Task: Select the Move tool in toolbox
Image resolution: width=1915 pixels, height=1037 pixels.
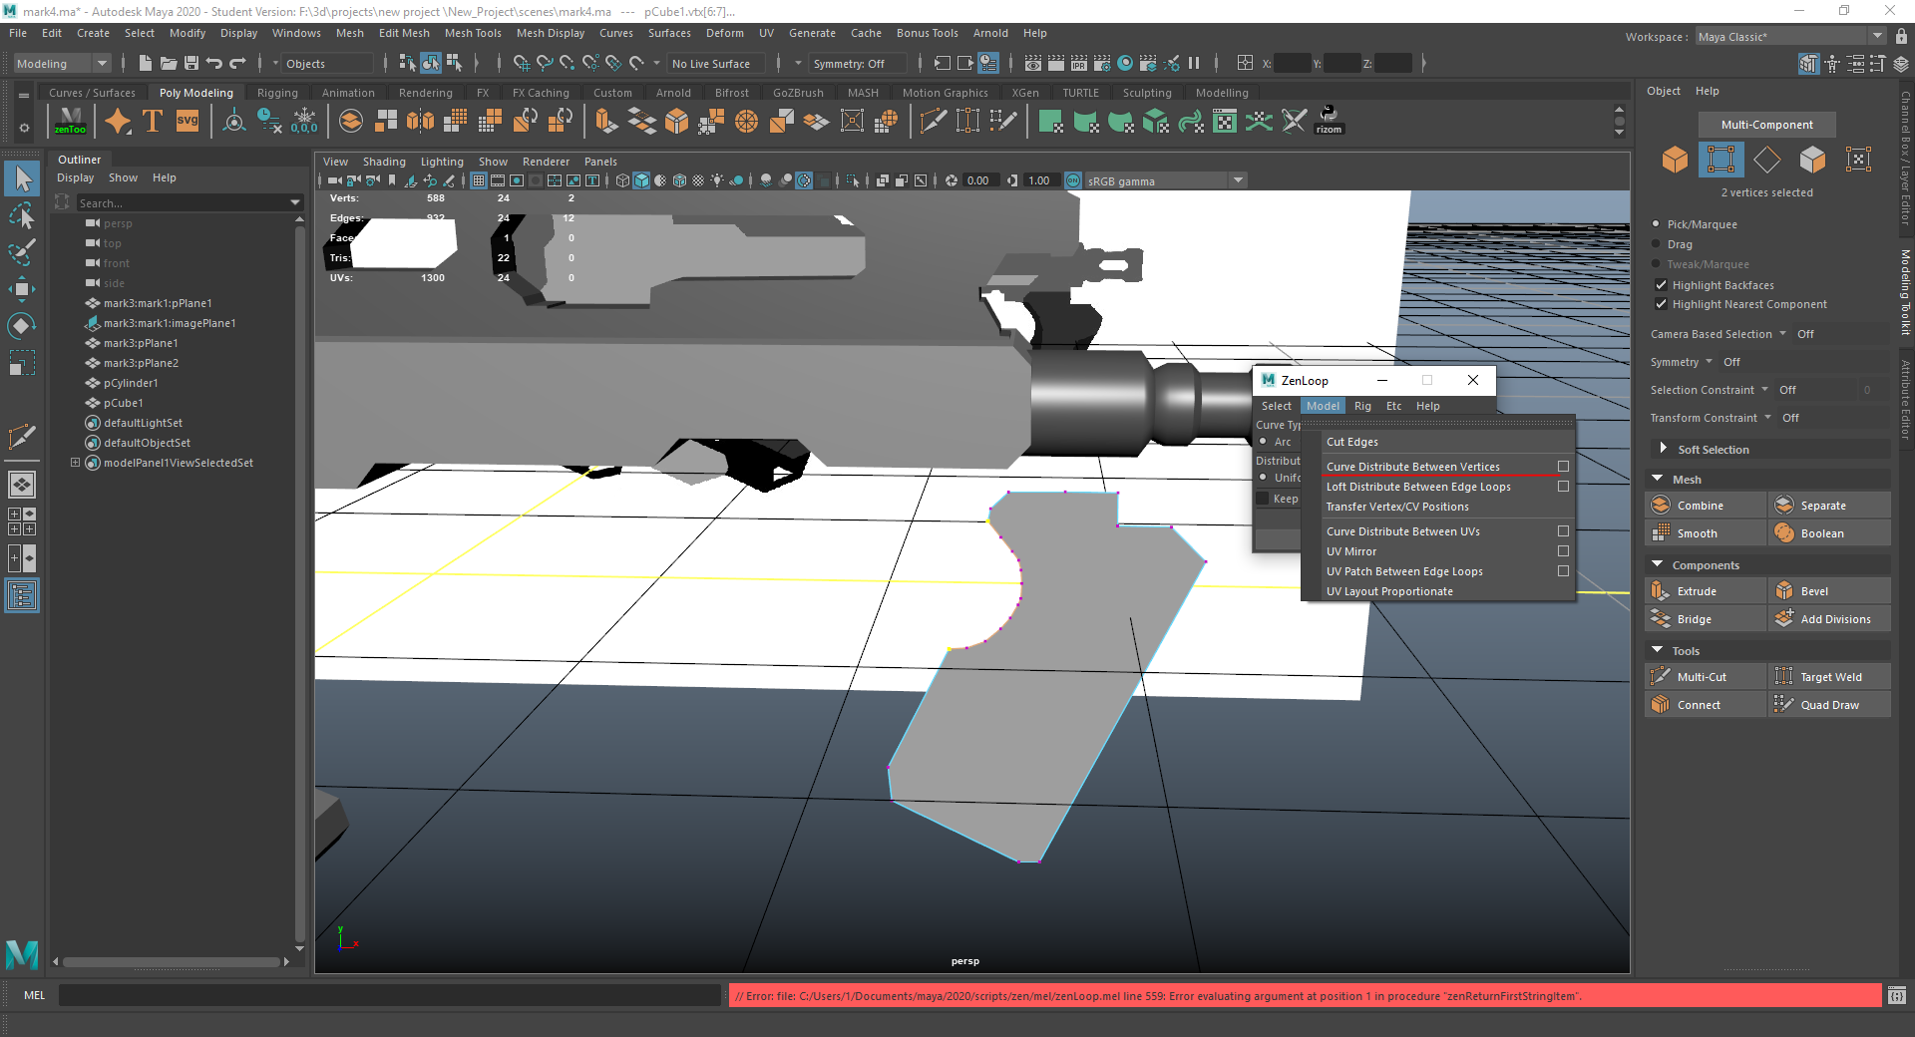Action: tap(22, 289)
